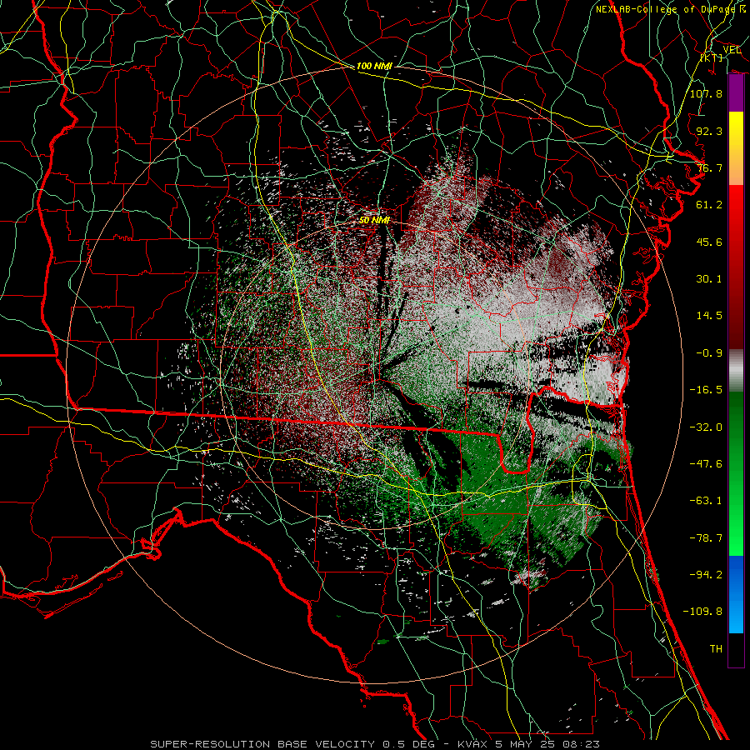Screen dimensions: 750x750
Task: Click the 107.8 legend value
Action: 706,93
